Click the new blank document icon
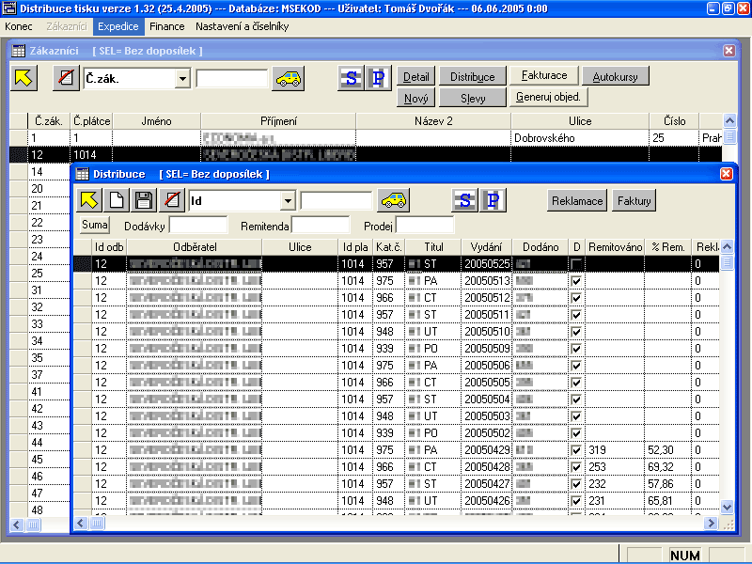752x564 pixels. [116, 200]
